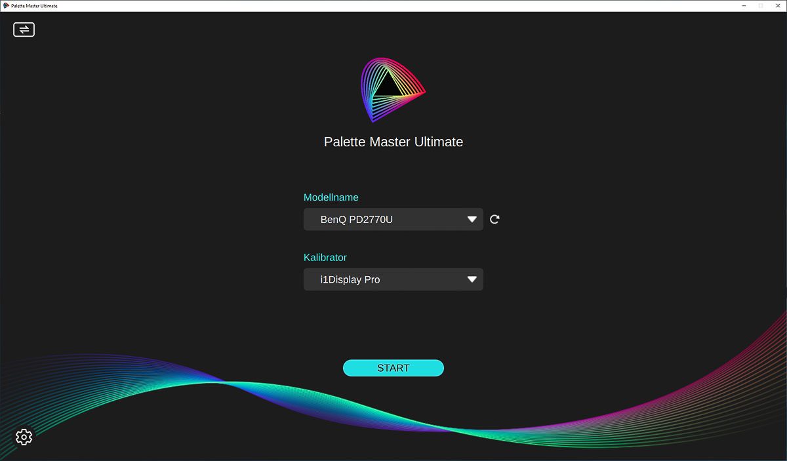787x461 pixels.
Task: Click the app icon in title bar
Action: point(6,6)
